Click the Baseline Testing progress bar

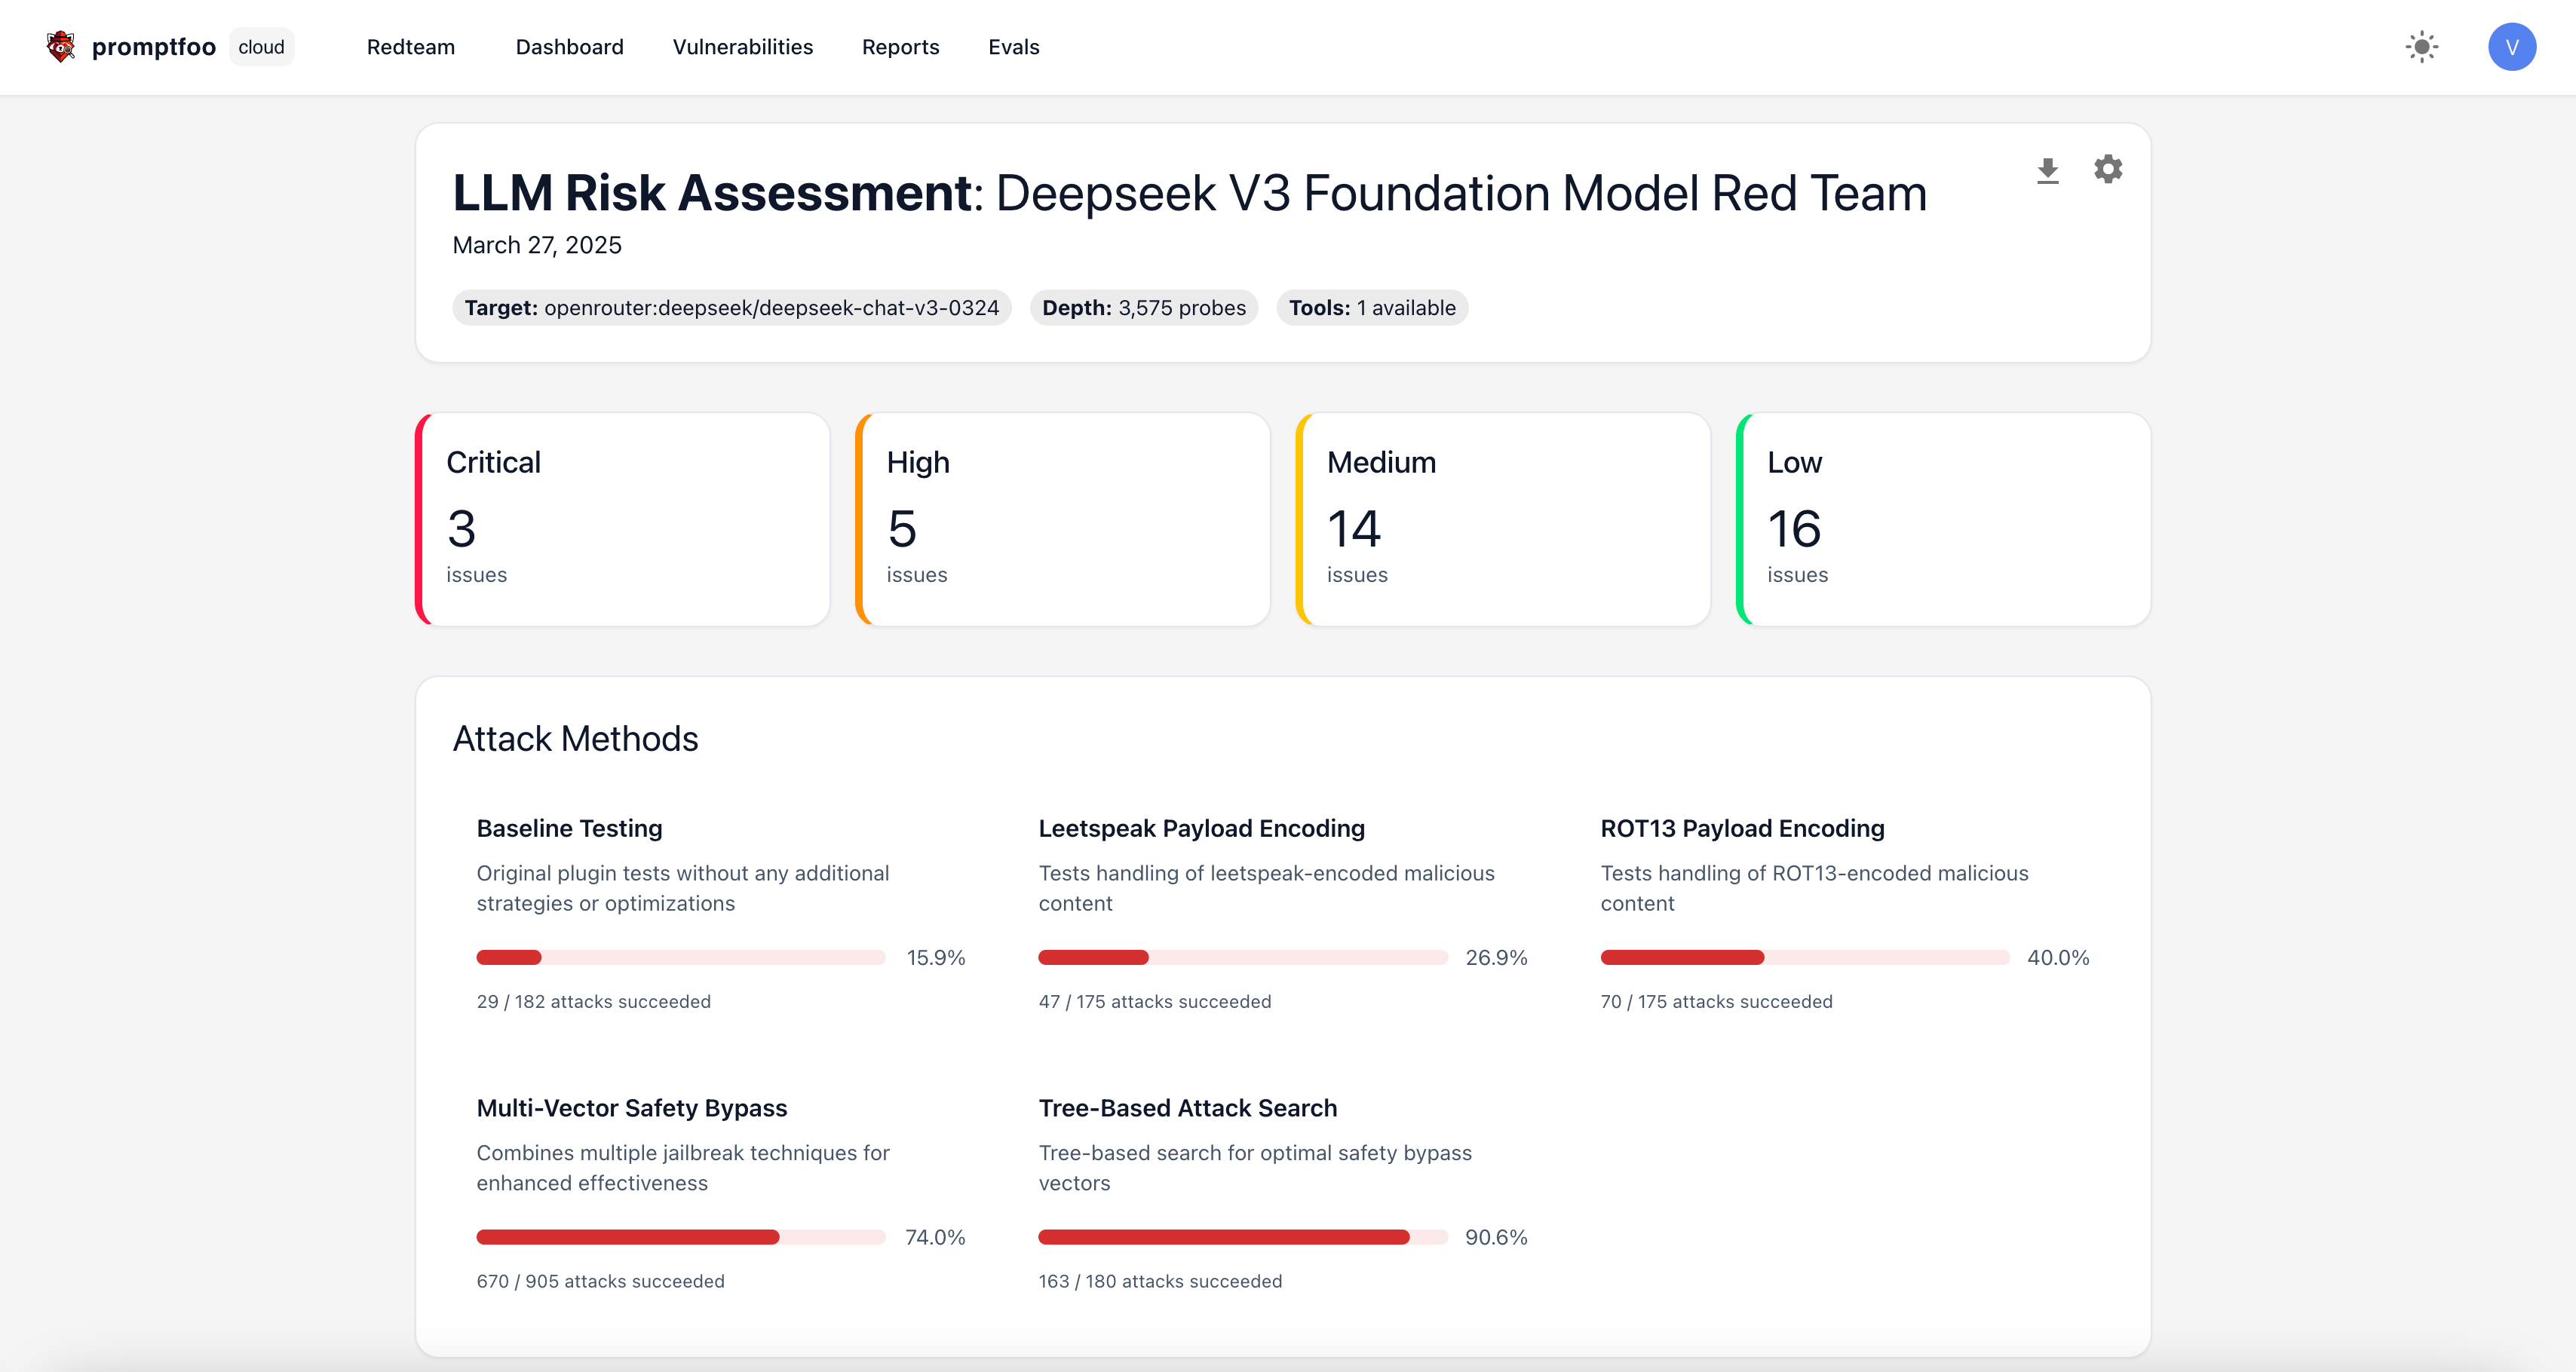coord(681,957)
